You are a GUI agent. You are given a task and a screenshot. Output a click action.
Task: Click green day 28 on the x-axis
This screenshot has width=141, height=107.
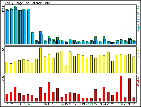click(121, 104)
